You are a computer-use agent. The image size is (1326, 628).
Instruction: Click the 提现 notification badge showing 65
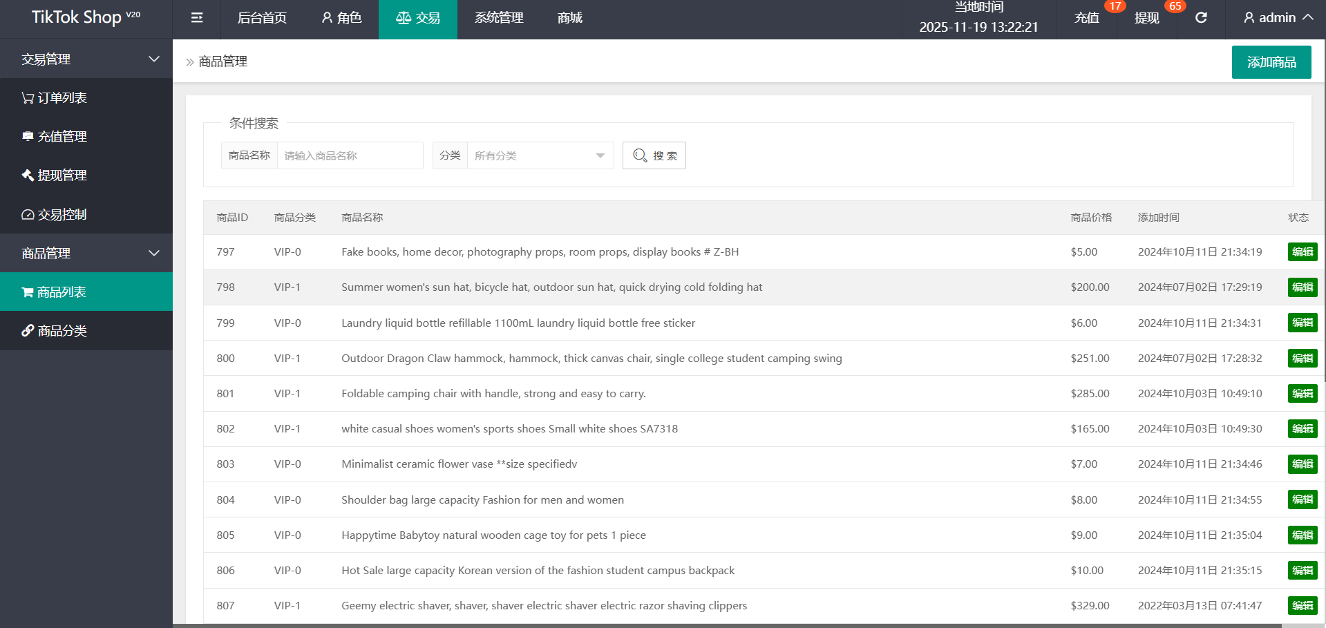click(1175, 6)
